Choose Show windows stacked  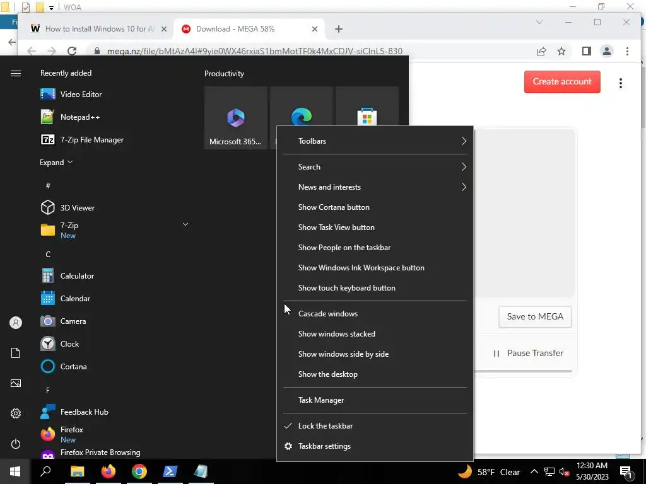tap(337, 334)
